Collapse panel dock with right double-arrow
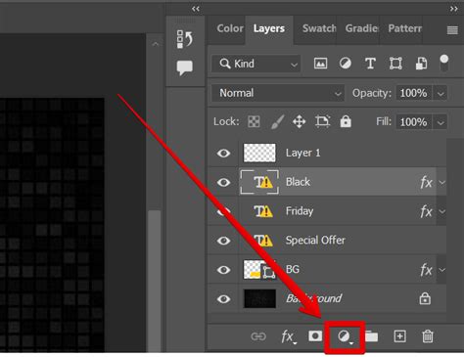The width and height of the screenshot is (464, 357). 453,9
